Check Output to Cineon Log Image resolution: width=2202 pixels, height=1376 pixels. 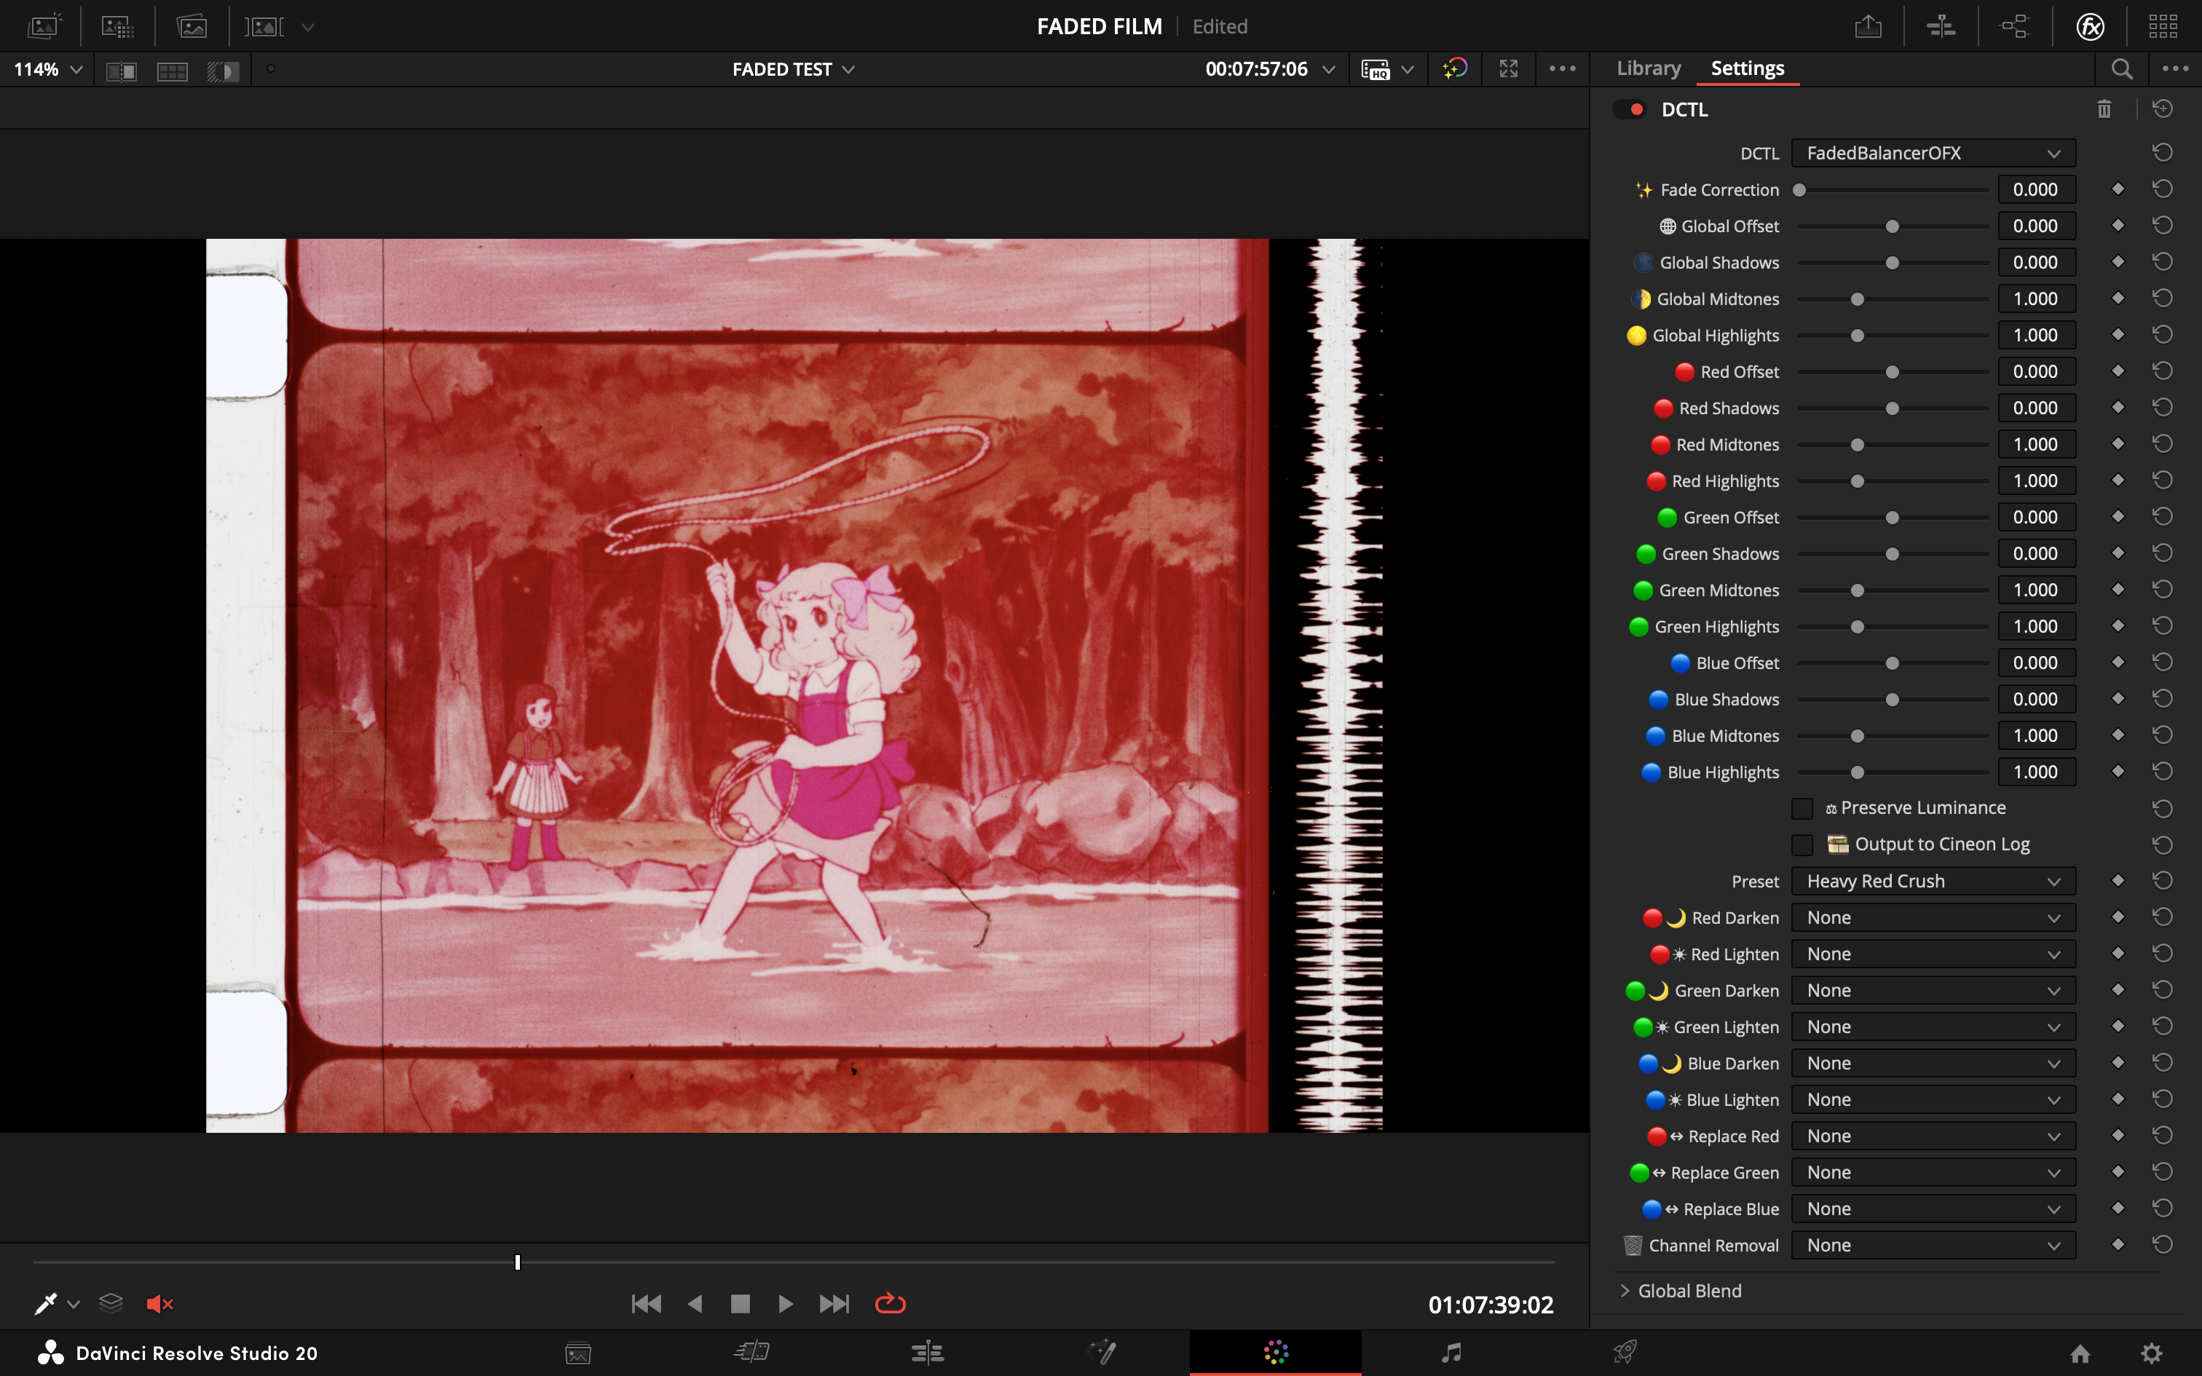(1802, 845)
